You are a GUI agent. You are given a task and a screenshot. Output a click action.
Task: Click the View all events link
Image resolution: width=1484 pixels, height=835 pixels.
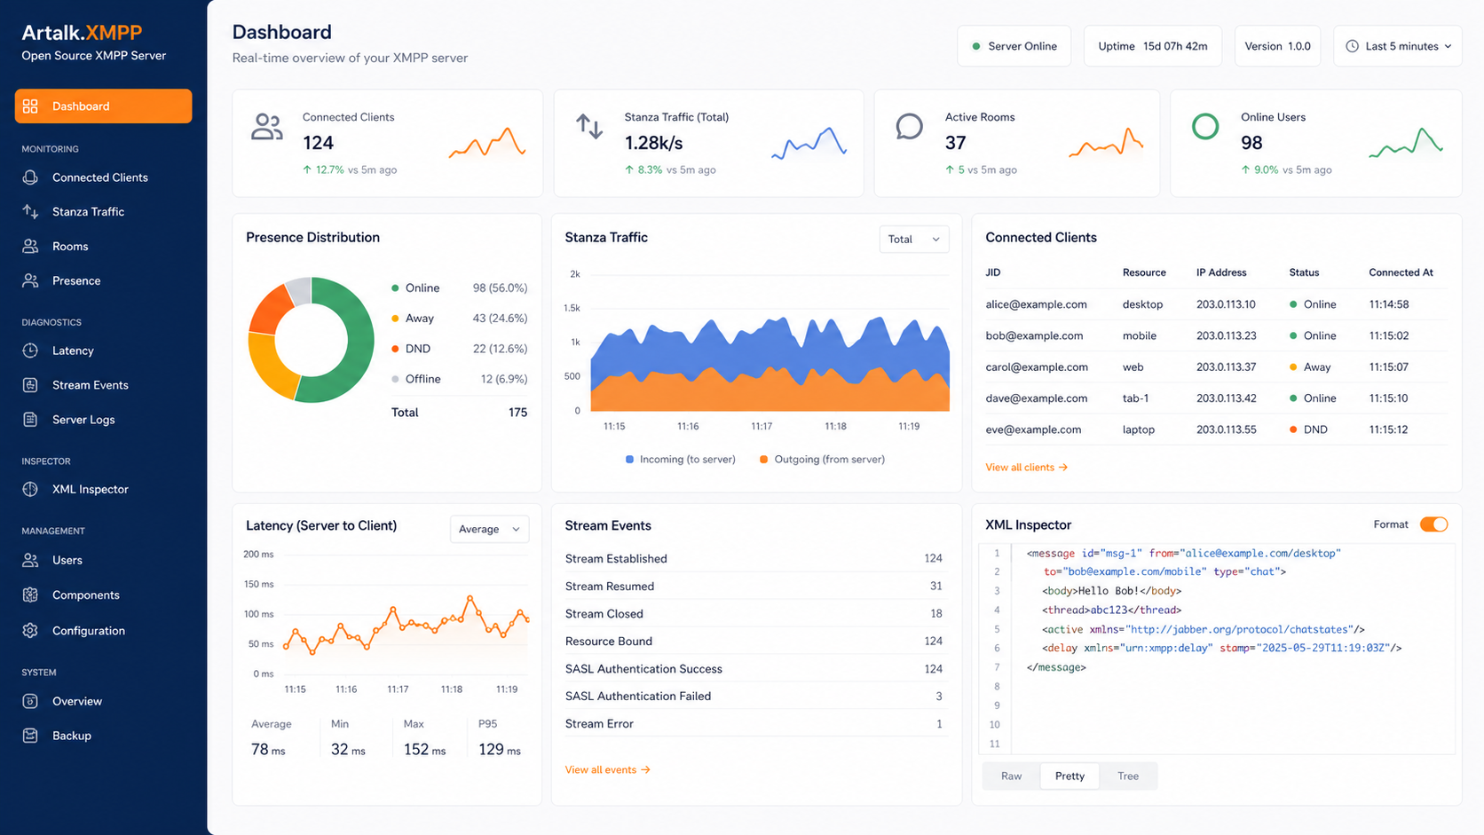pyautogui.click(x=607, y=769)
